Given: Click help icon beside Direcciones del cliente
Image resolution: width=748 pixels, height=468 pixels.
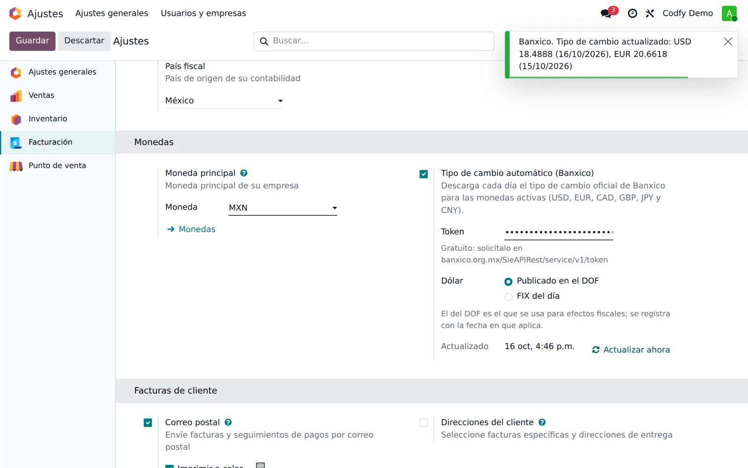Looking at the screenshot, I should click(542, 422).
